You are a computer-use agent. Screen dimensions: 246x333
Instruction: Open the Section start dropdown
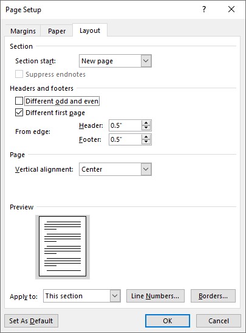pos(115,61)
